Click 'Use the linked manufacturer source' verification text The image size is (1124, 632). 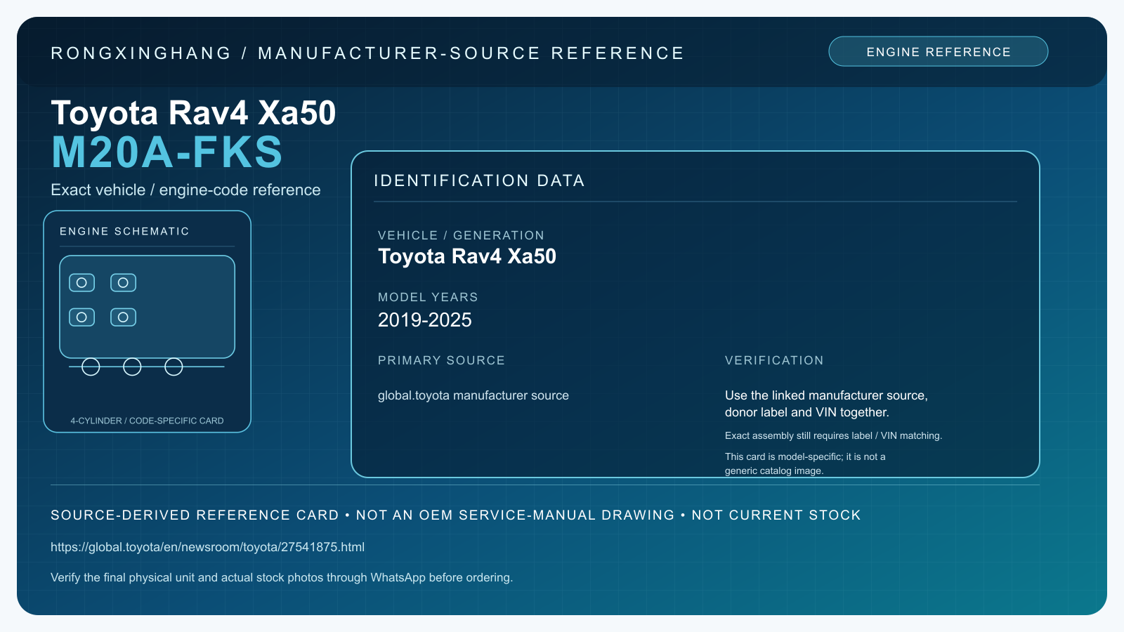point(826,404)
